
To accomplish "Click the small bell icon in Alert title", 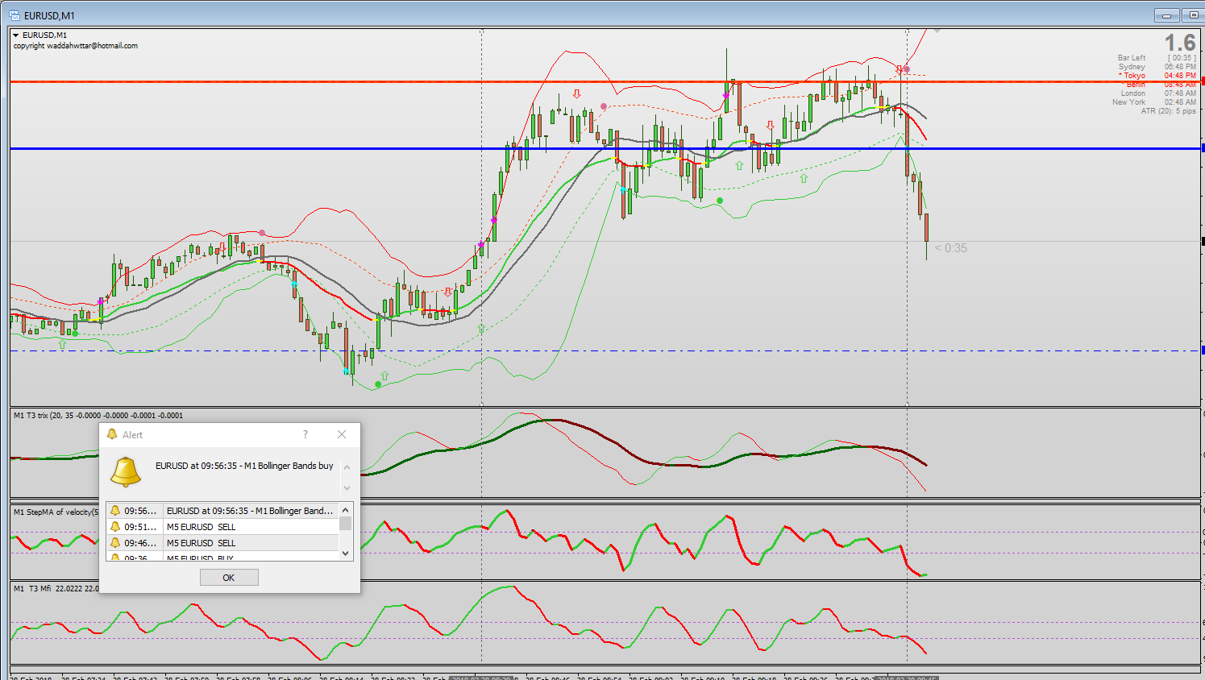I will click(112, 434).
